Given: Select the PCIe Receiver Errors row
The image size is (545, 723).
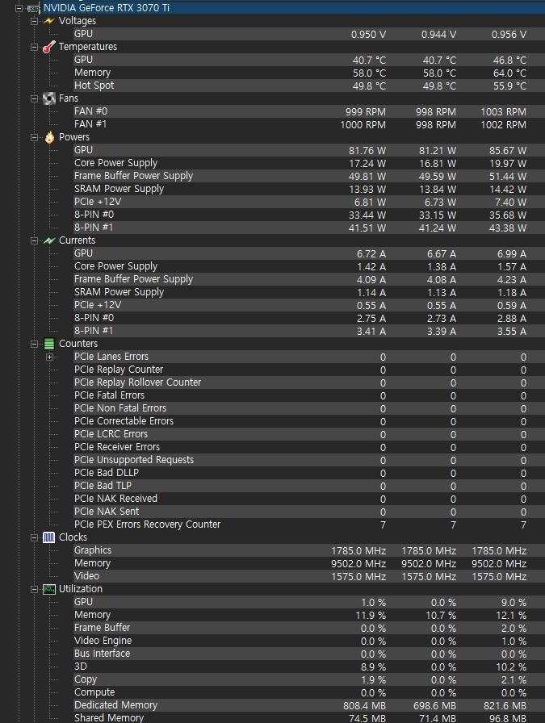Looking at the screenshot, I should click(308, 447).
